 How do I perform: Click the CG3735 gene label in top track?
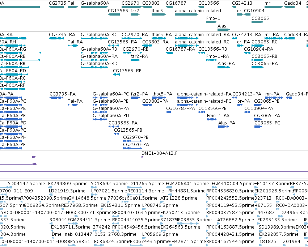click(x=57, y=3)
